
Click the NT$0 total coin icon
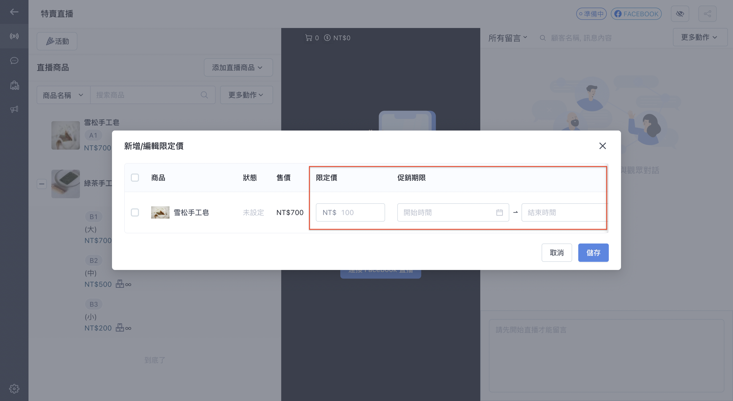327,38
